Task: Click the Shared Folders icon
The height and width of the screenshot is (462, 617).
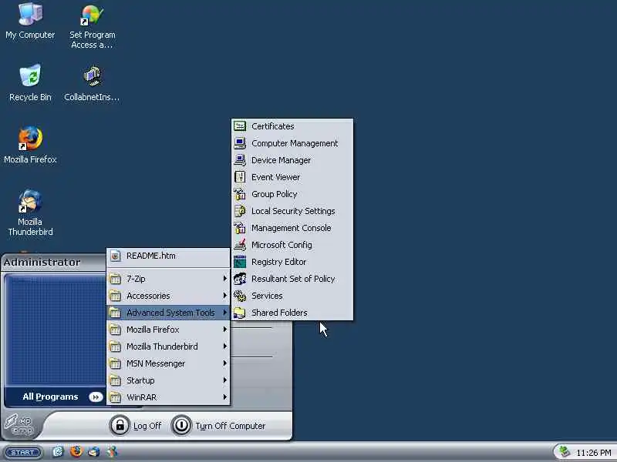Action: coord(240,313)
